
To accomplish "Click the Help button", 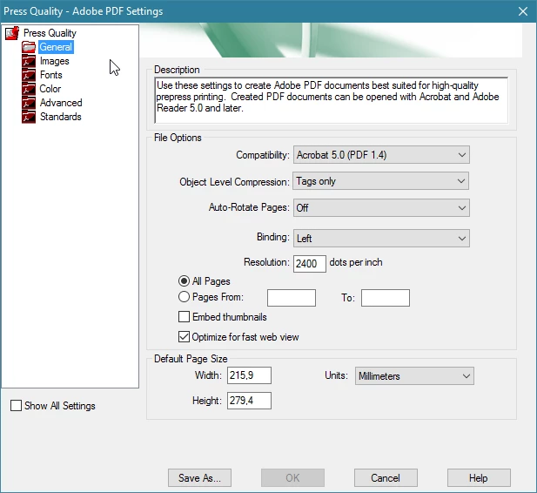I will tap(479, 478).
